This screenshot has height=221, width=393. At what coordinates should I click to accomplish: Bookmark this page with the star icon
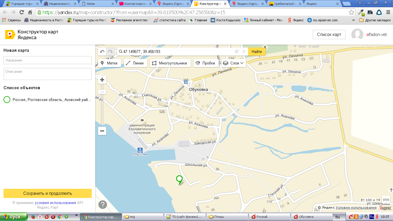[x=351, y=12]
